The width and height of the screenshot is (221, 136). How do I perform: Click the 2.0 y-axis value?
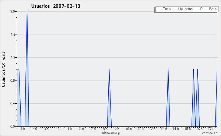[13, 11]
